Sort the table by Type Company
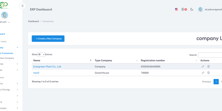This screenshot has height=111, width=222. click(116, 61)
